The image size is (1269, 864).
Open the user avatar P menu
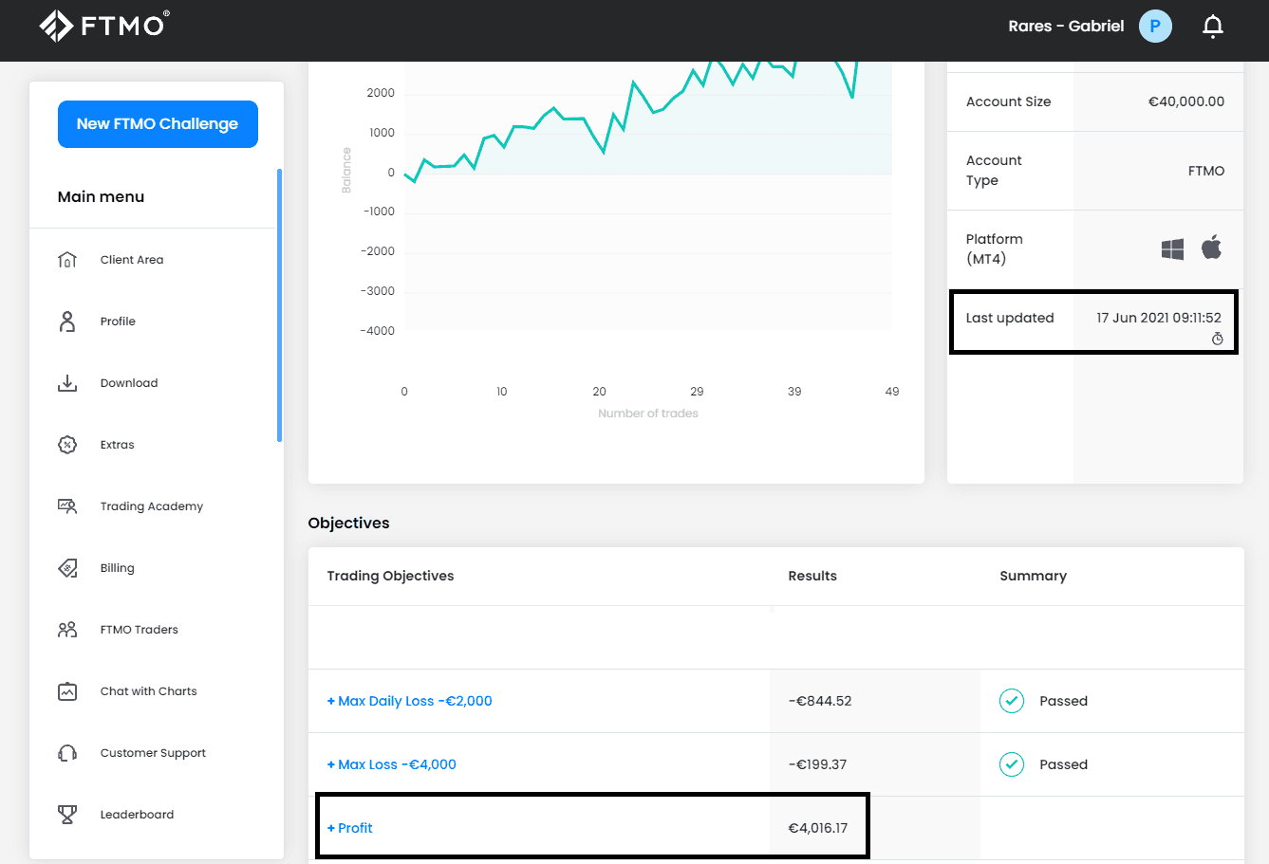pos(1155,27)
